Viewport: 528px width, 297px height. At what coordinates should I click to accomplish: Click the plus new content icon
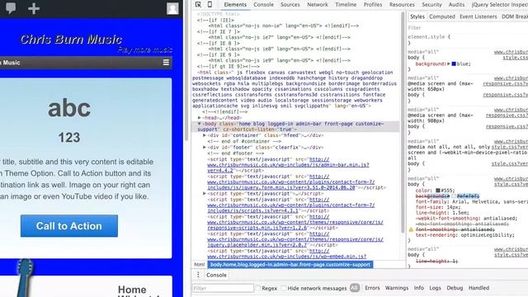tap(34, 8)
